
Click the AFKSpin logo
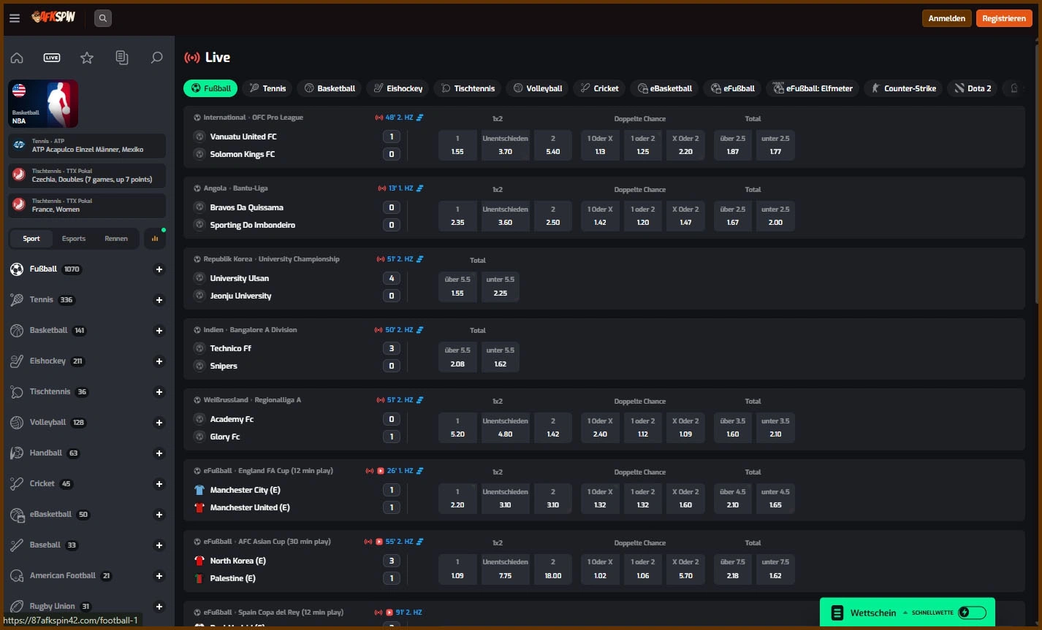click(53, 17)
